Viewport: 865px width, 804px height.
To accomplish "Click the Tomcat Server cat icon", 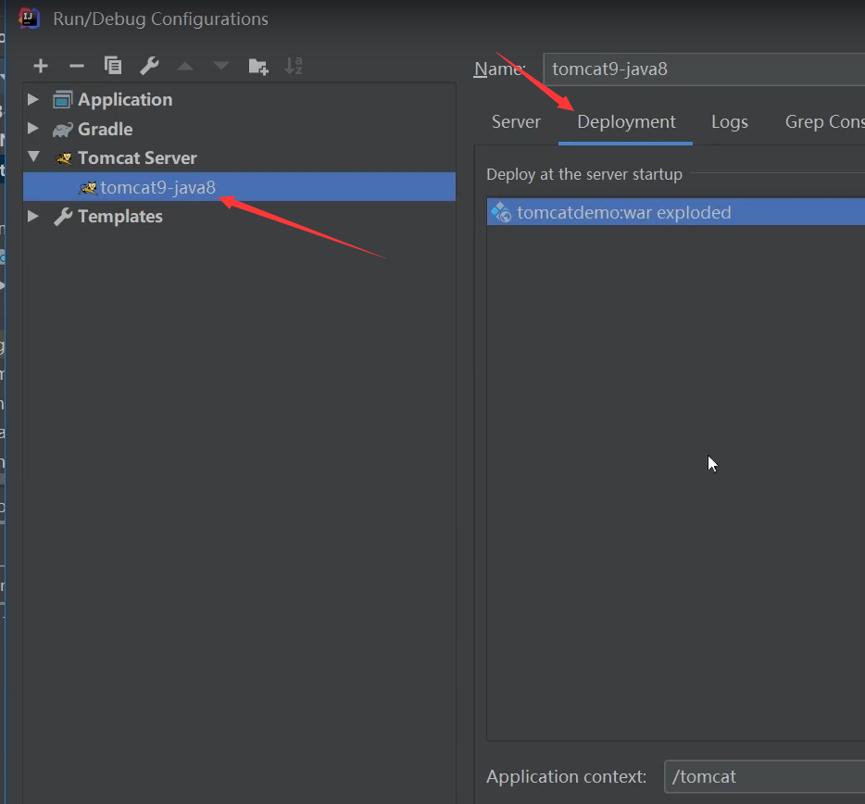I will tap(64, 159).
